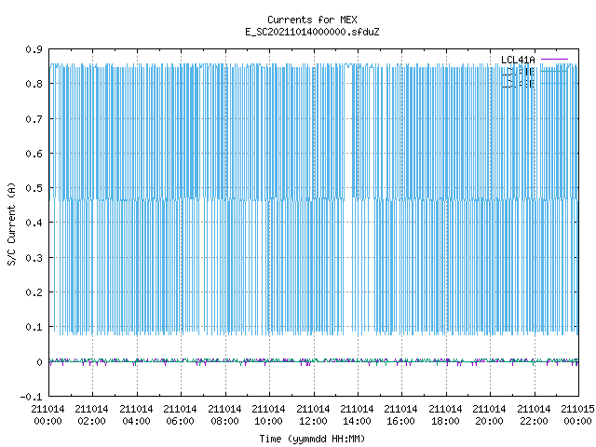Click the y-axis tick label '0.2'
Viewport: 596px width, 447px height.
34,292
